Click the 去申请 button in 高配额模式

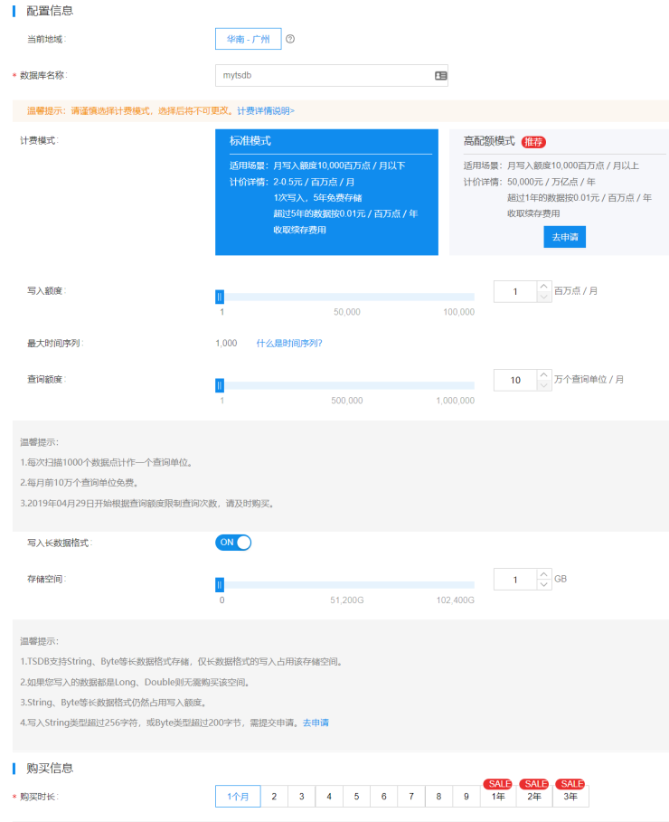click(565, 237)
